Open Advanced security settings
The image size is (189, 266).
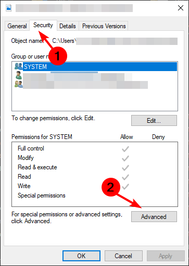154,217
